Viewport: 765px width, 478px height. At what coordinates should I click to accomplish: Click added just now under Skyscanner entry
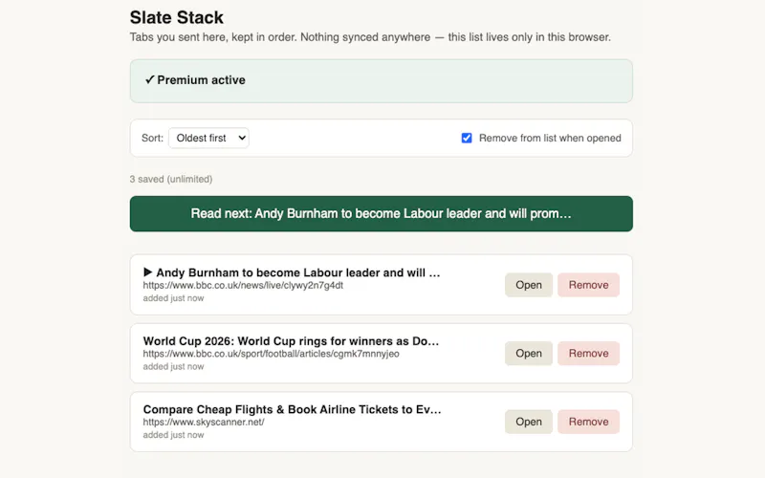tap(173, 435)
